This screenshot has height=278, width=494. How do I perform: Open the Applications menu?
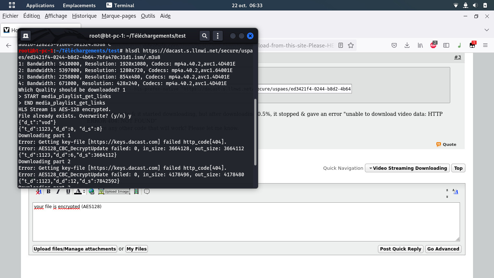tap(41, 5)
